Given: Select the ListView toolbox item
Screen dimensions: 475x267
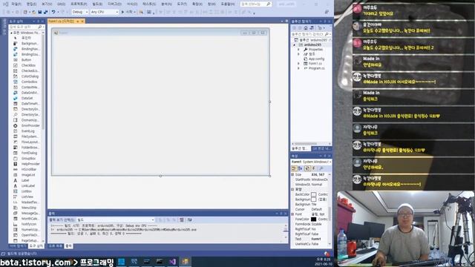Looking at the screenshot, I should click(27, 197).
